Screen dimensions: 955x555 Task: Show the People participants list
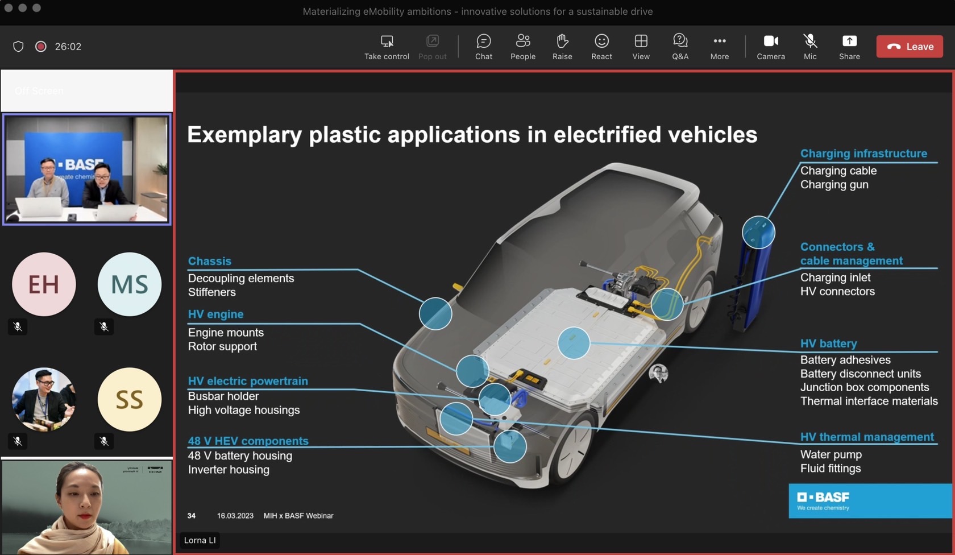point(522,47)
